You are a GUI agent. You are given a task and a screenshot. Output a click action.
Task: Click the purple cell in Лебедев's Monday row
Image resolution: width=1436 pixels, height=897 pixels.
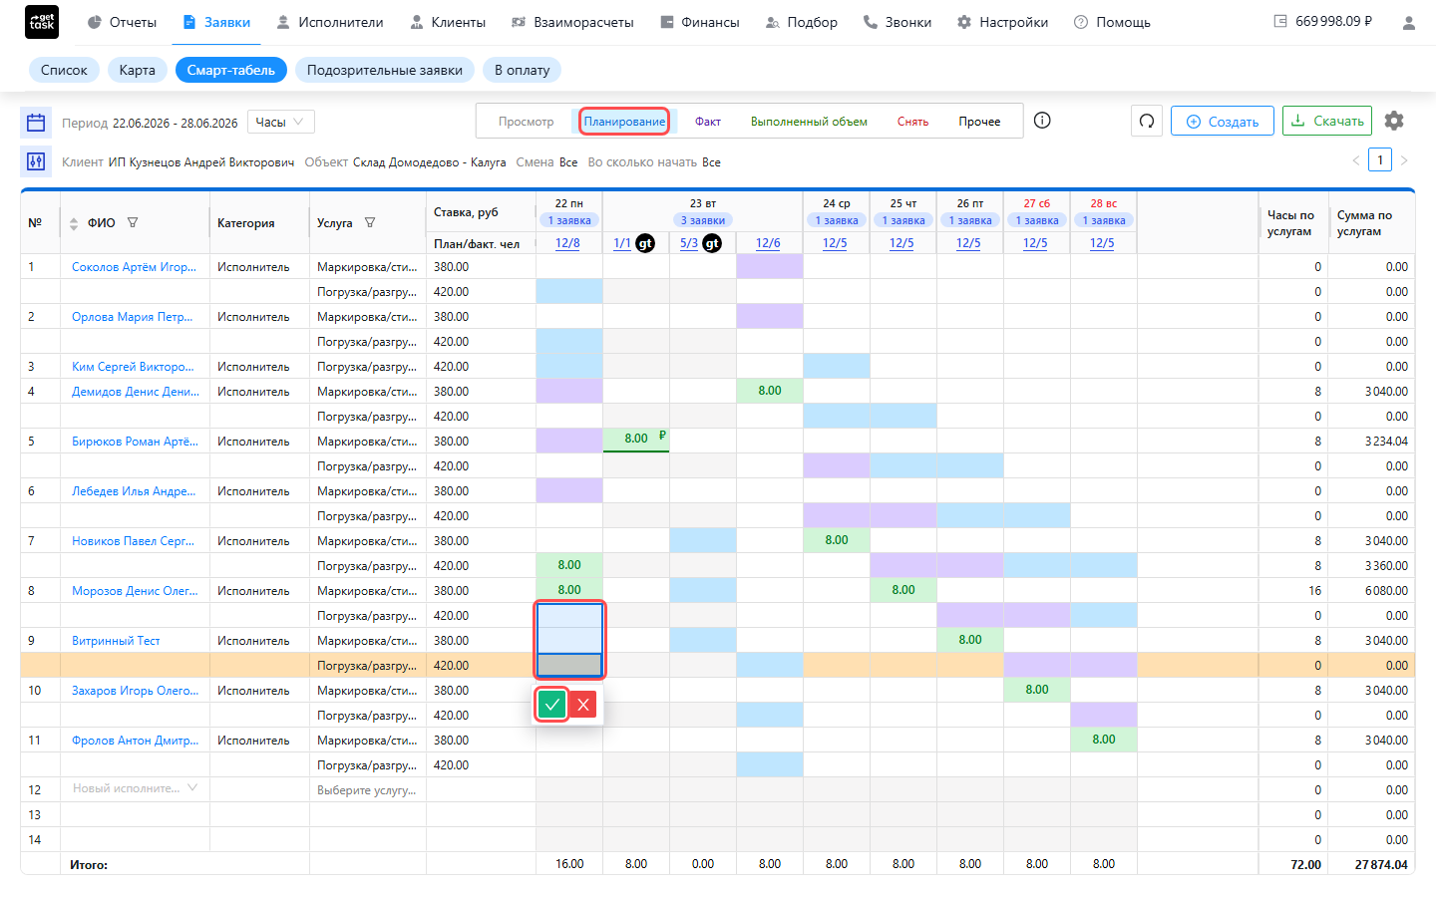[569, 490]
